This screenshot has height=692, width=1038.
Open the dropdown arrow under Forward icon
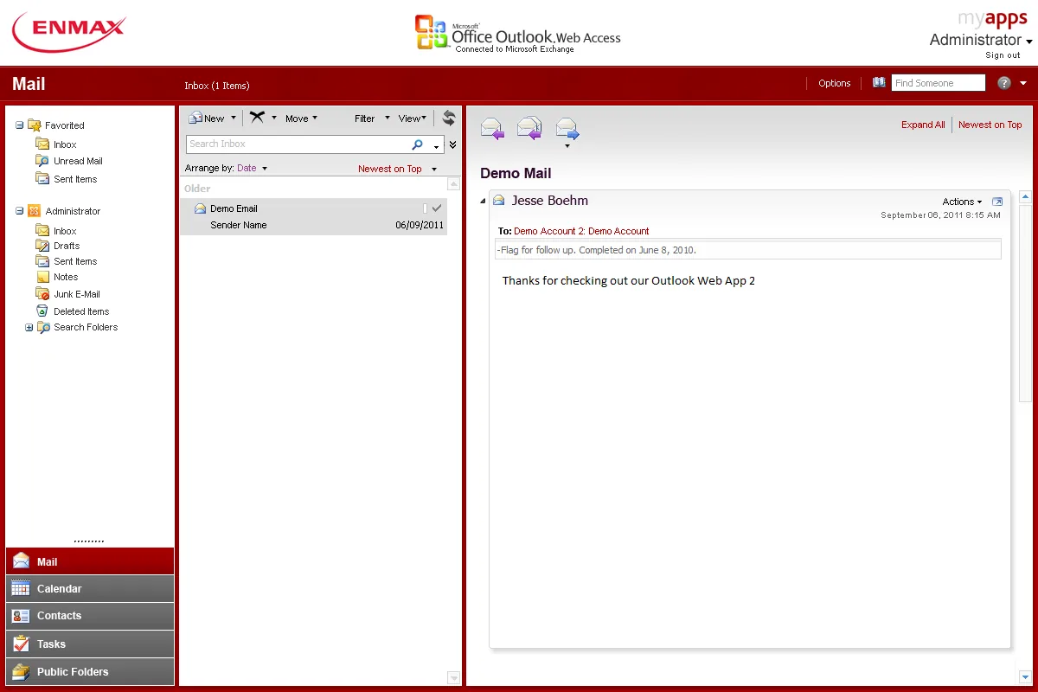click(567, 146)
